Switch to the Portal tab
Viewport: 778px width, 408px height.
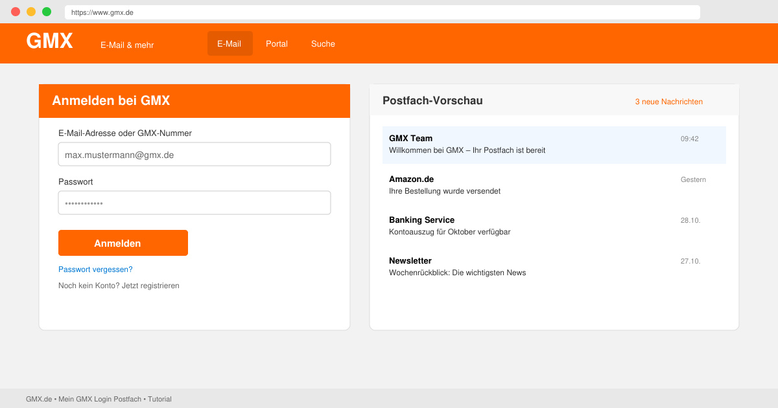point(277,43)
